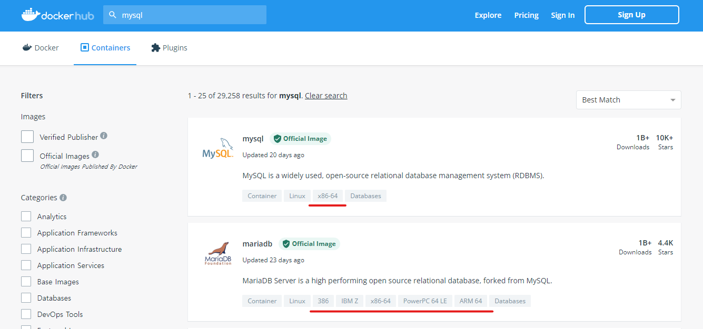
Task: Click the mariadb IBM Z tag
Action: 350,301
